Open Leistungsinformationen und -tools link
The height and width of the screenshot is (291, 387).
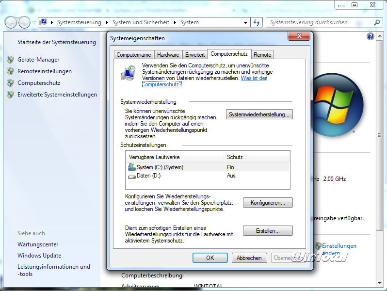pos(53,270)
